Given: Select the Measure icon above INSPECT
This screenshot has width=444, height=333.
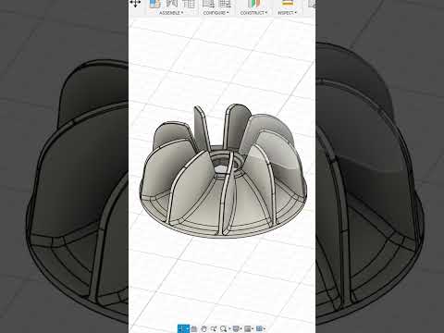Looking at the screenshot, I should 288,4.
